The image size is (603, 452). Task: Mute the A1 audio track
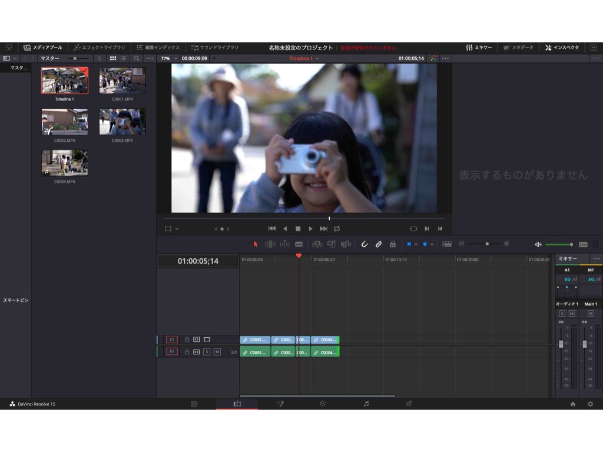[x=217, y=352]
